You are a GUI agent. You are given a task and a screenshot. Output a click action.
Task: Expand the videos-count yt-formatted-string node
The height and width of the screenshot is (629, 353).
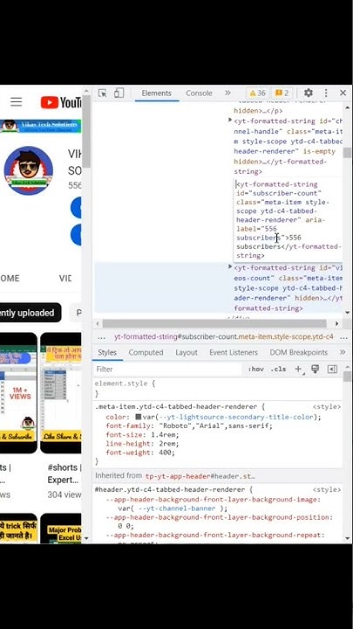click(x=230, y=266)
